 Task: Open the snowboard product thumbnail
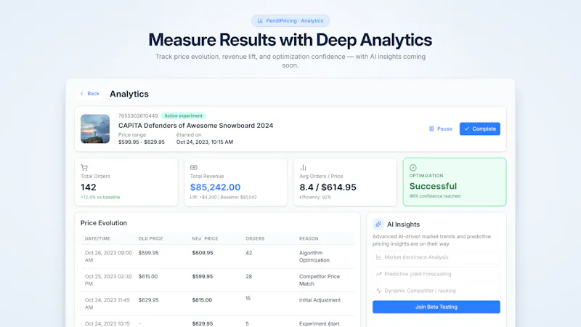click(x=95, y=129)
